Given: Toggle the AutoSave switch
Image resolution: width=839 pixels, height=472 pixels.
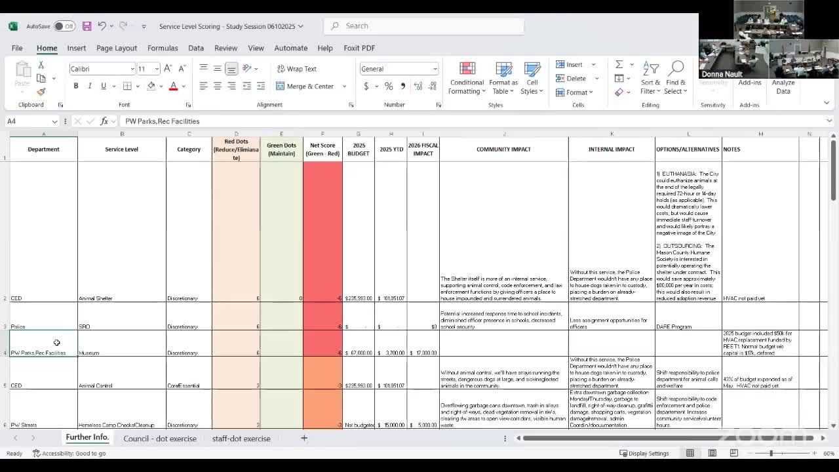Looking at the screenshot, I should (x=64, y=26).
